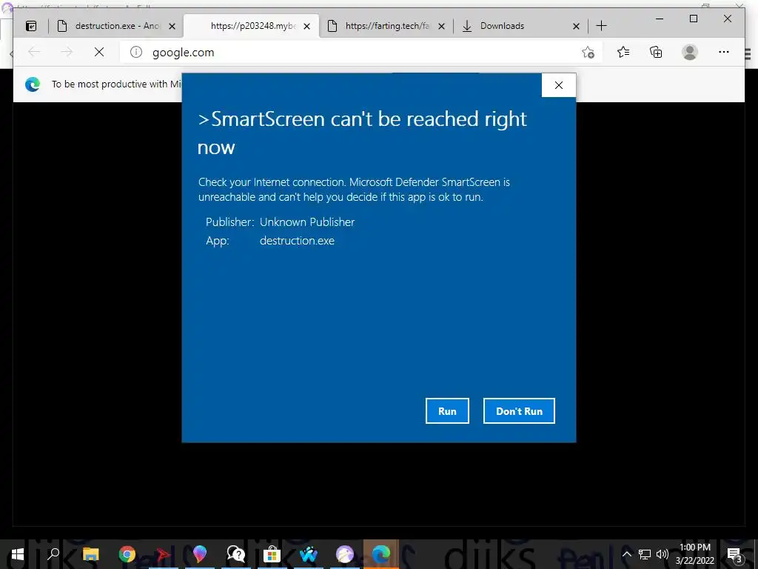Launch Google Chrome from the taskbar
The width and height of the screenshot is (758, 569).
(127, 554)
